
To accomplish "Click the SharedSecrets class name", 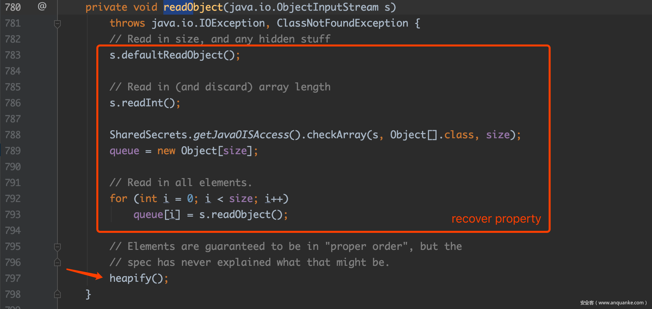I will coord(148,135).
